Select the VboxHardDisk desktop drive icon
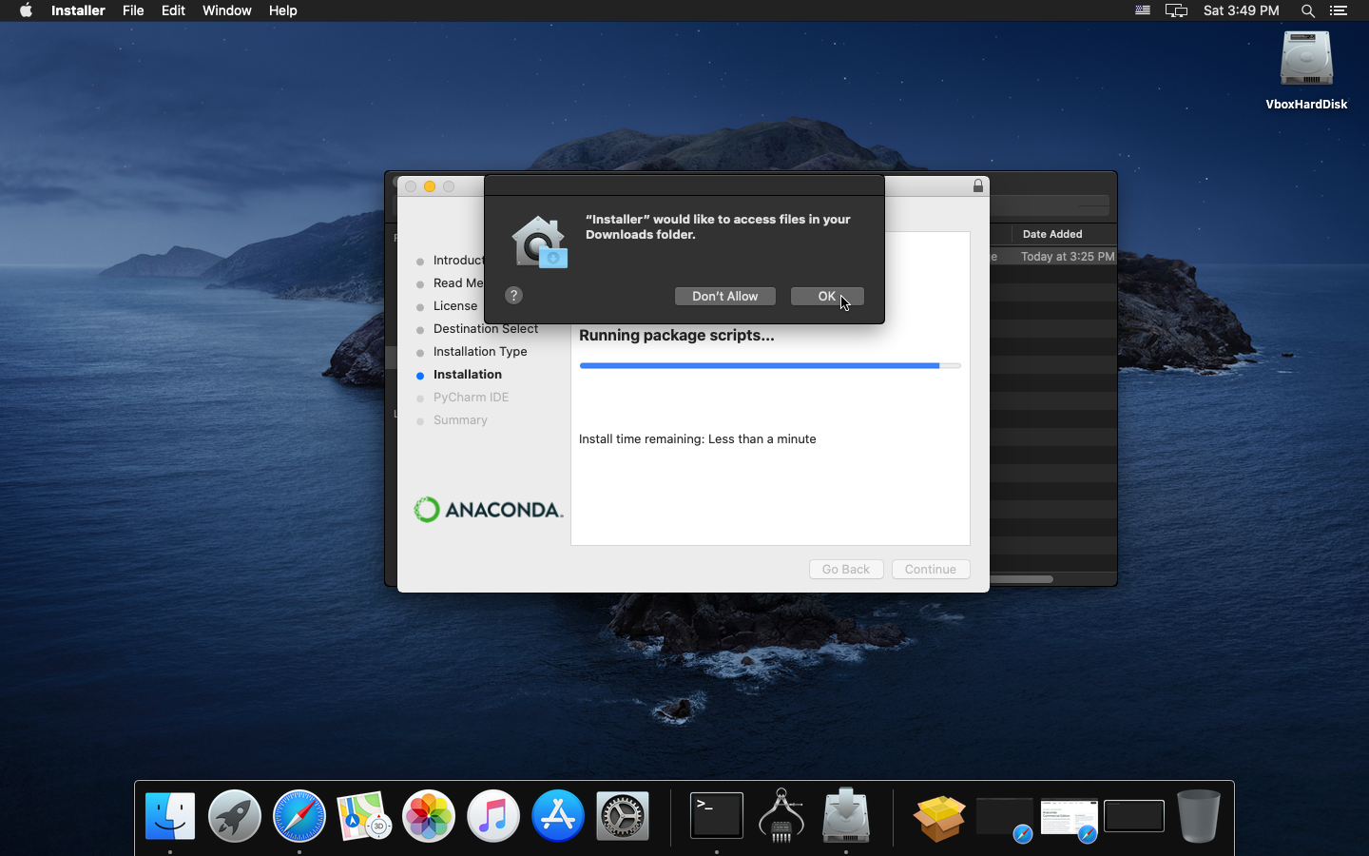 click(x=1306, y=70)
